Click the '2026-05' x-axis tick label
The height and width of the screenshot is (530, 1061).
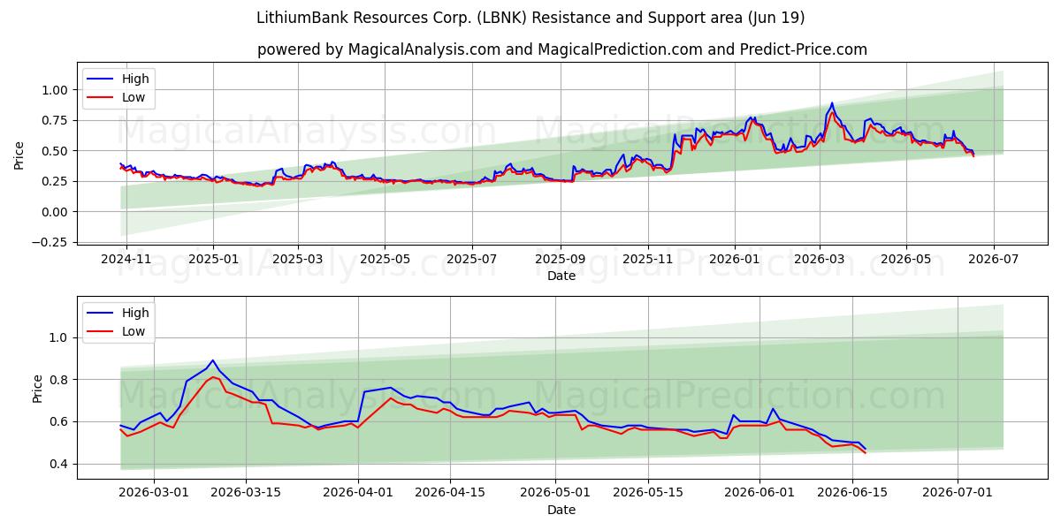[905, 259]
